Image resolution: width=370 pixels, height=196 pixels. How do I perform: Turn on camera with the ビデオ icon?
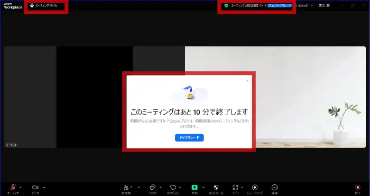pyautogui.click(x=35, y=187)
